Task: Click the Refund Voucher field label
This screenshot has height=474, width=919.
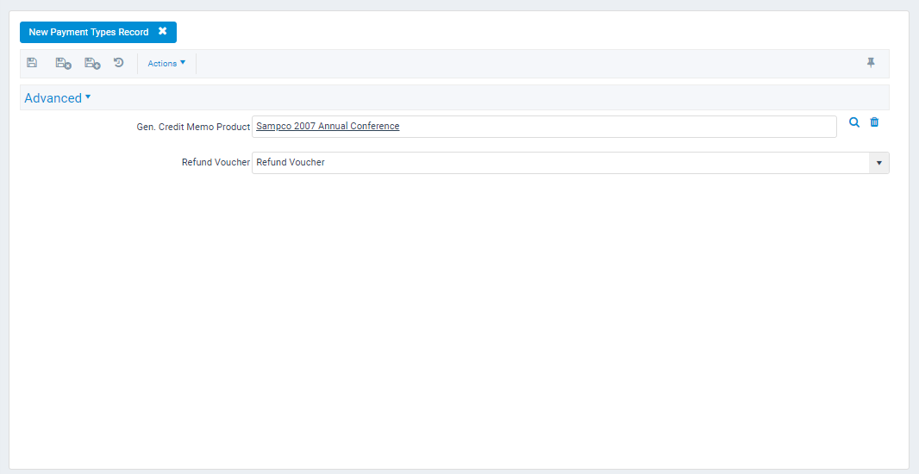Action: point(216,162)
